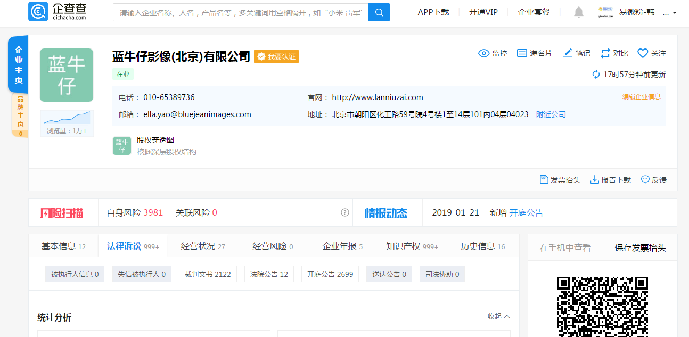Viewport: 689px width, 337px height.
Task: Open the notification bell
Action: [x=578, y=12]
